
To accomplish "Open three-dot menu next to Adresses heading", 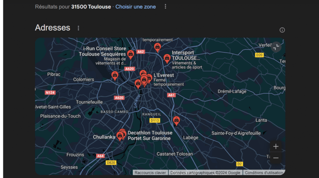I will coord(78,28).
